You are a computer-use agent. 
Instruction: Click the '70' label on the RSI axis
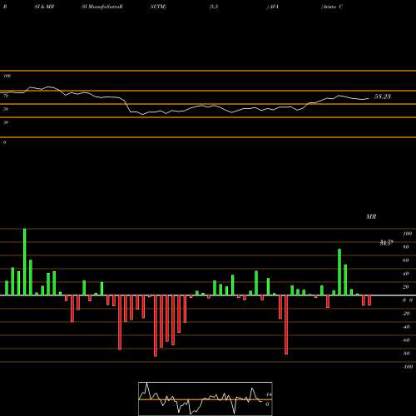click(x=6, y=96)
